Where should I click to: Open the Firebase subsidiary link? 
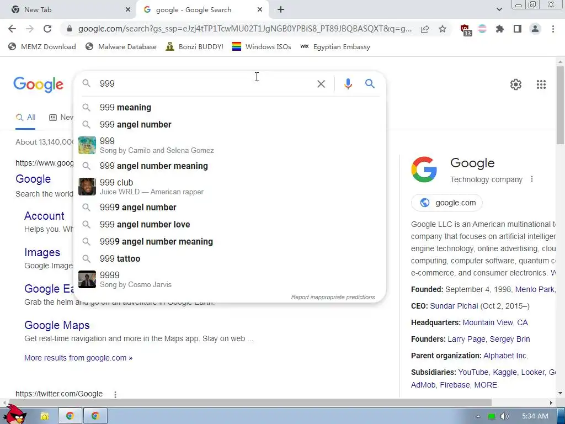455,385
